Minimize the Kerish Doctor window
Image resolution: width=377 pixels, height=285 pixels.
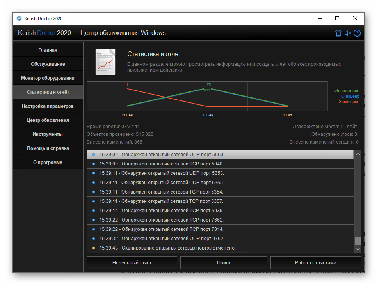click(x=320, y=18)
